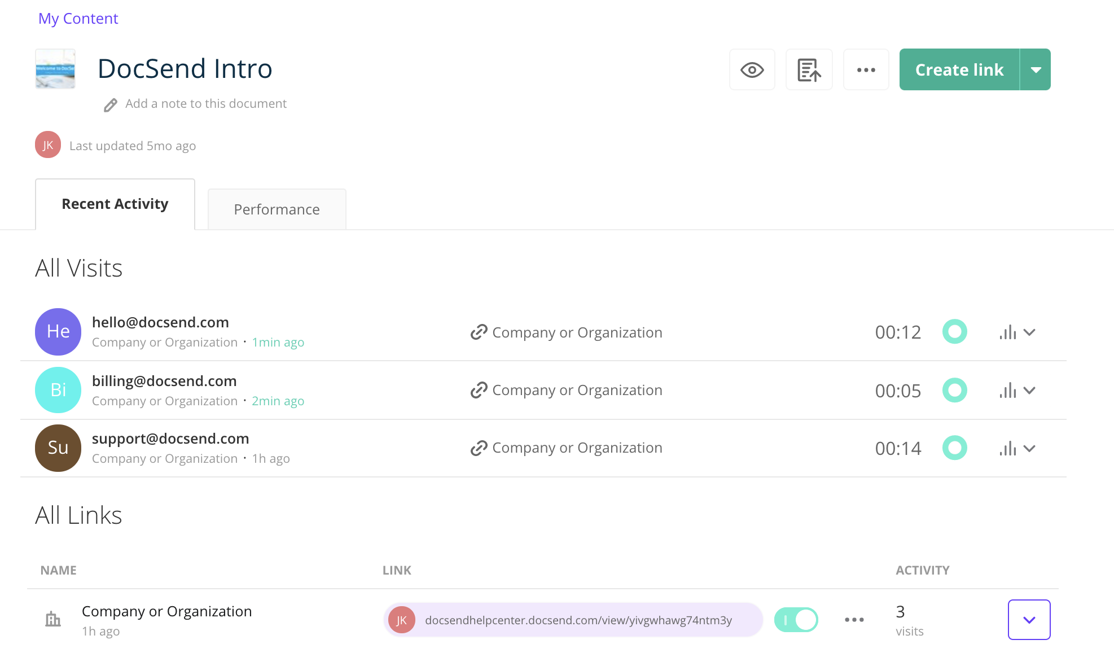
Task: Click billing@docsend.com visitor email
Action: tap(164, 381)
